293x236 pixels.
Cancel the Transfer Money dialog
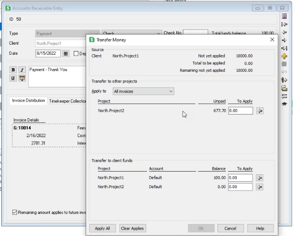point(230,228)
